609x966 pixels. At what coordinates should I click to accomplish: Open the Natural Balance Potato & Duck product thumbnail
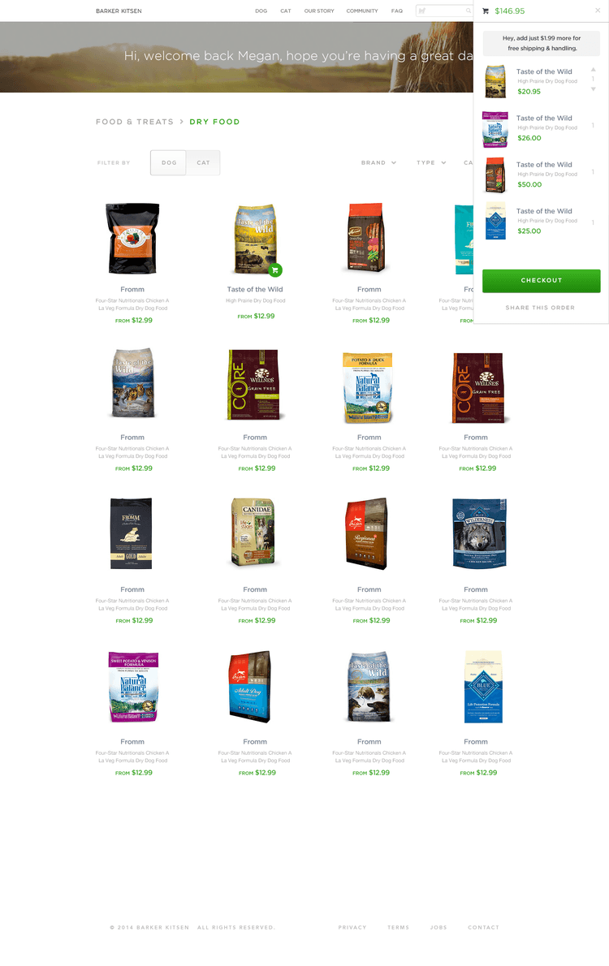[368, 387]
